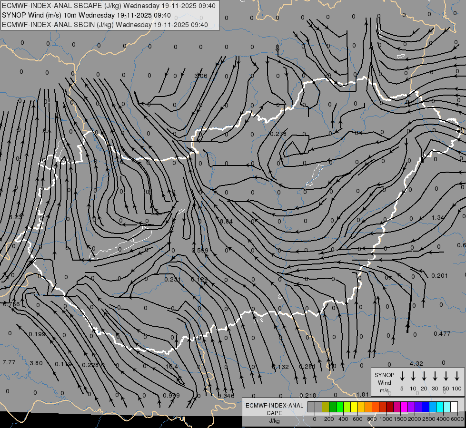Pick the lime yellow-green CAPE legend swatch
The width and height of the screenshot is (466, 428).
click(347, 407)
